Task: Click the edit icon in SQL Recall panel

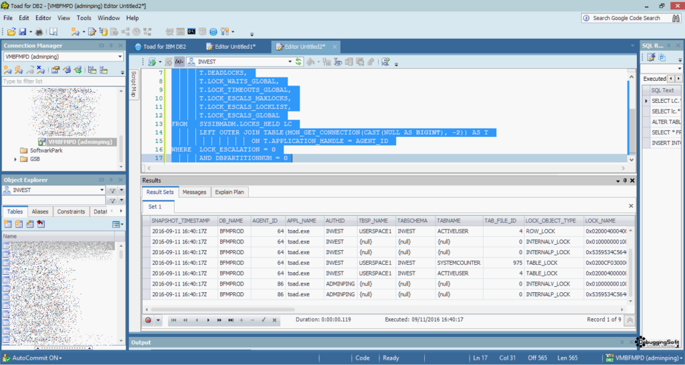Action: point(651,57)
